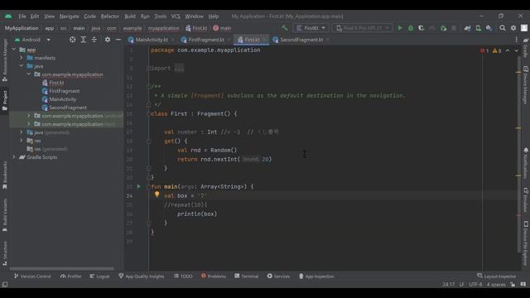Click the Make Project hammer icon
This screenshot has width=530, height=298.
(285, 28)
